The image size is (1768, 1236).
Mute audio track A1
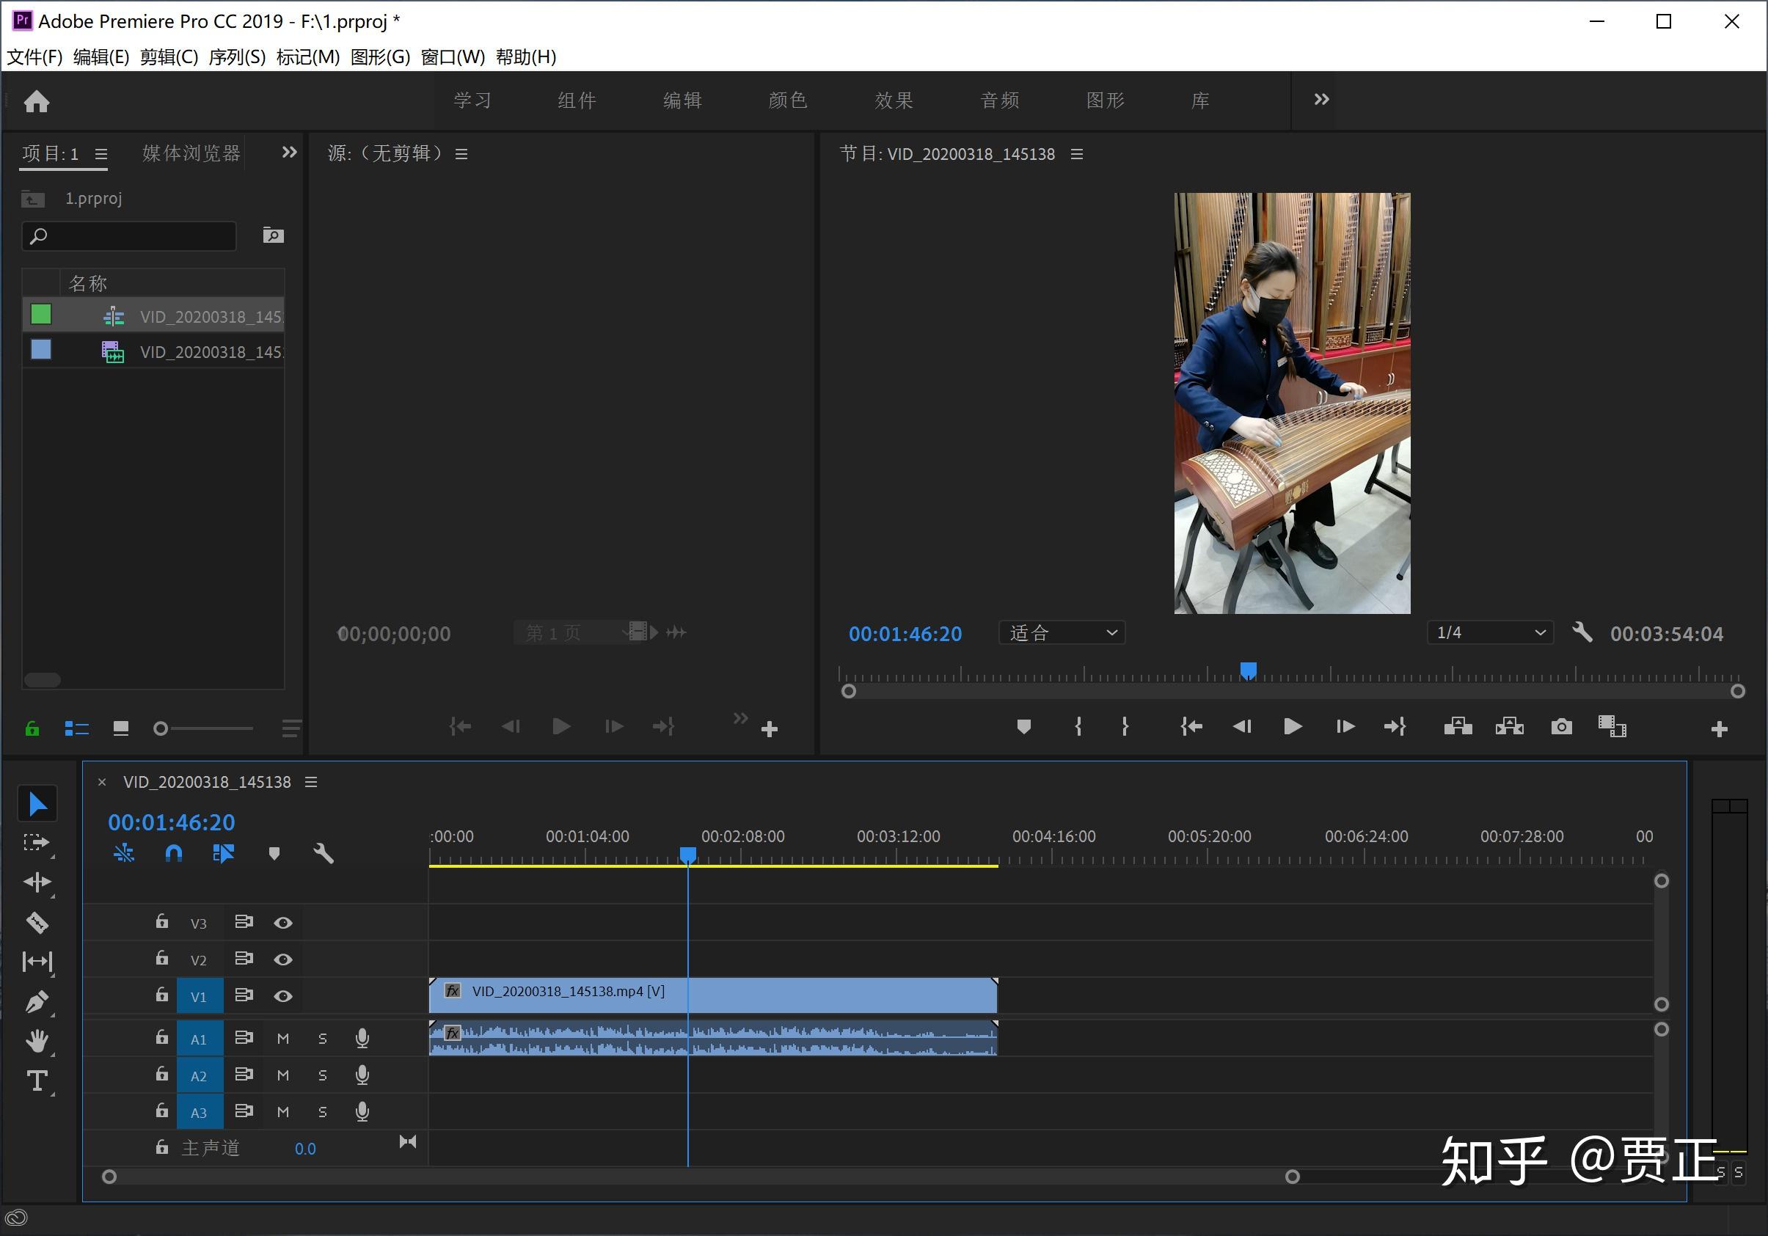pyautogui.click(x=282, y=1039)
